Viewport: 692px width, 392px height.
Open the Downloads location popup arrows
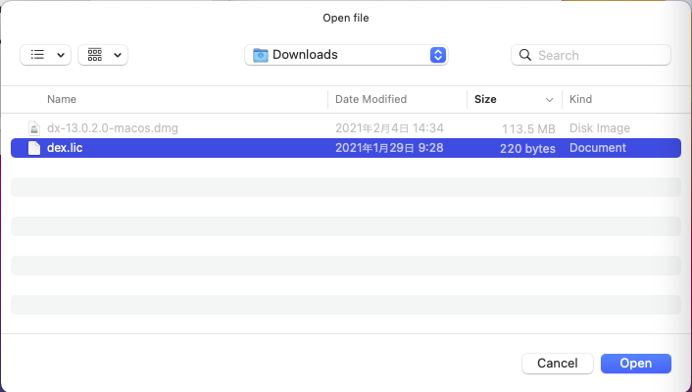(438, 55)
